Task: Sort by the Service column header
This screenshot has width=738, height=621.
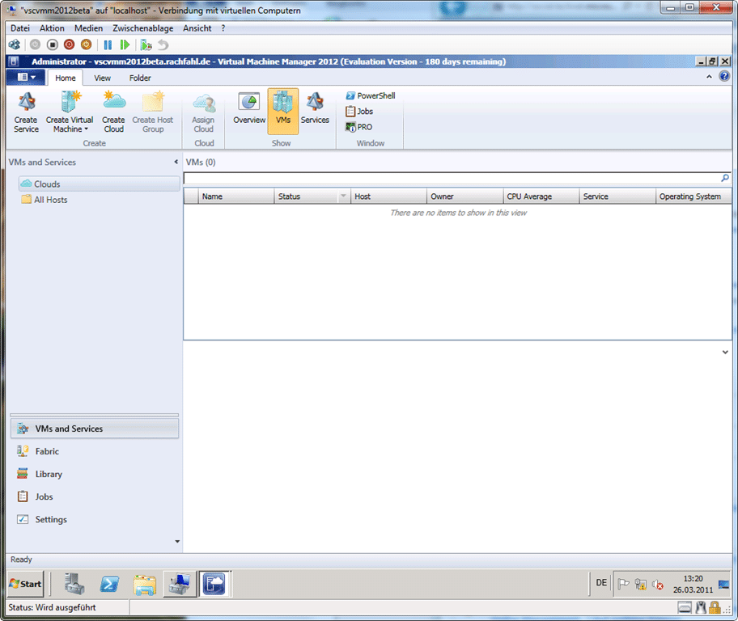Action: [x=617, y=196]
